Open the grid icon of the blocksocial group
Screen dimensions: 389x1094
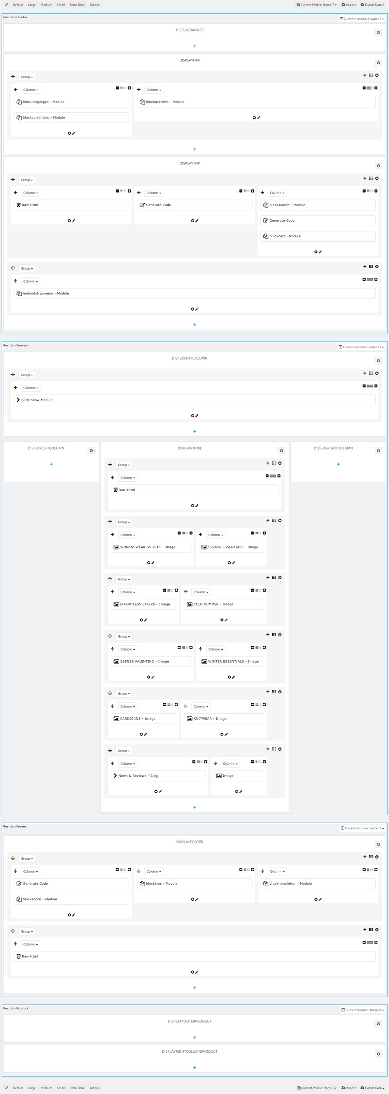pyautogui.click(x=371, y=857)
